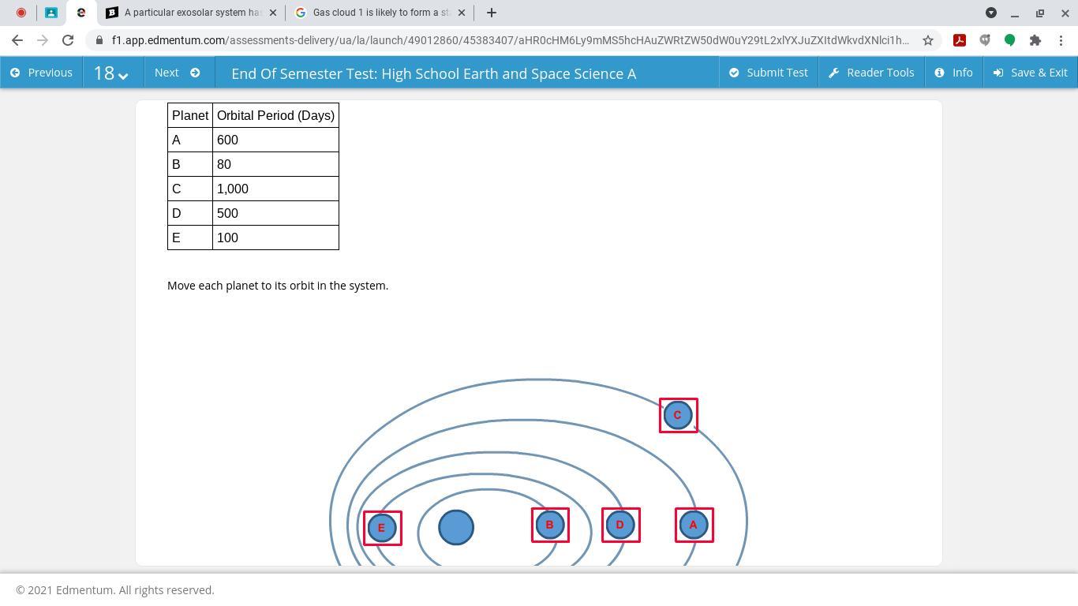1078x606 pixels.
Task: Select planet E token on the orbit diagram
Action: (382, 528)
